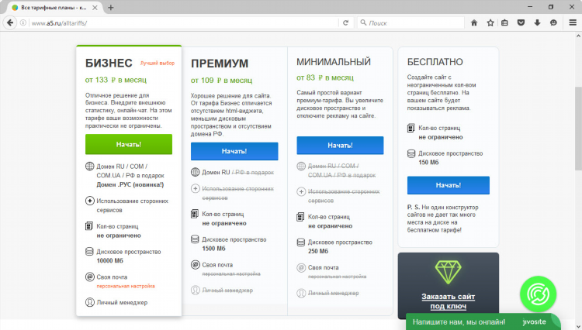
Task: Click the pages icon in Бизнес plan
Action: pyautogui.click(x=89, y=226)
